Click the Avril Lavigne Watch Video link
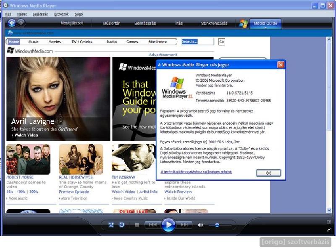This screenshot has height=252, width=336. [x=26, y=135]
